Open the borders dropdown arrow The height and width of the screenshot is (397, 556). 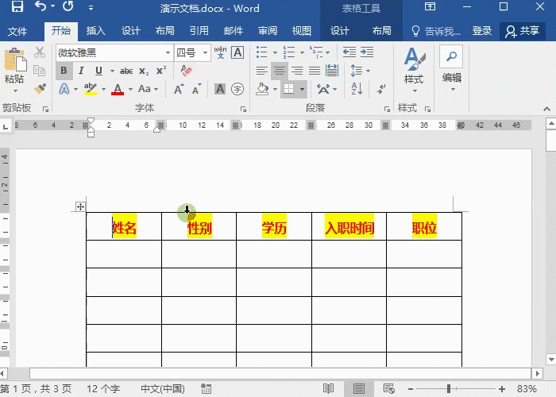pyautogui.click(x=302, y=89)
